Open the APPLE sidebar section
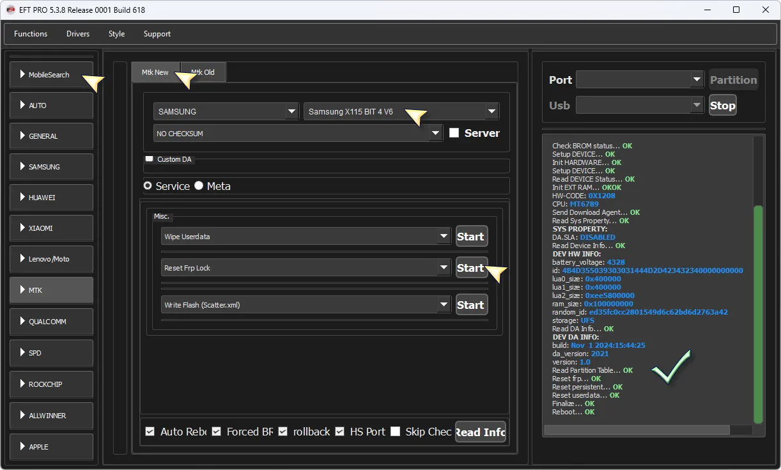The height and width of the screenshot is (470, 781). coord(51,446)
